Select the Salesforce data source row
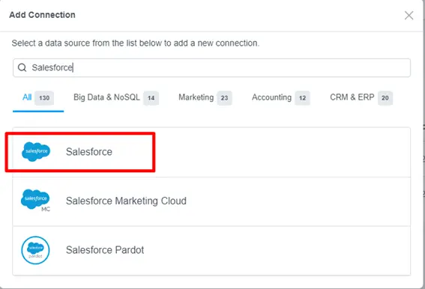The height and width of the screenshot is (289, 425). 211,152
